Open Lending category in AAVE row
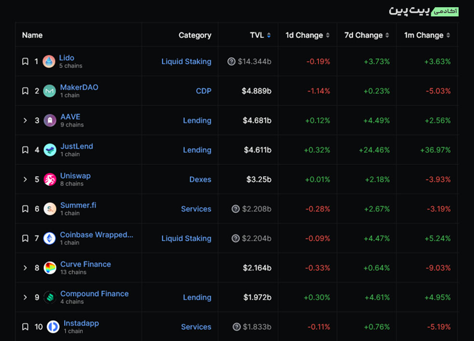The height and width of the screenshot is (341, 474). tap(197, 121)
